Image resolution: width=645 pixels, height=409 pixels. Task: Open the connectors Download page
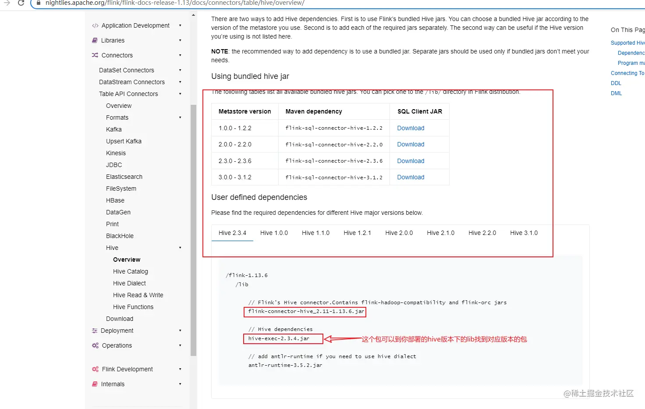pyautogui.click(x=120, y=319)
